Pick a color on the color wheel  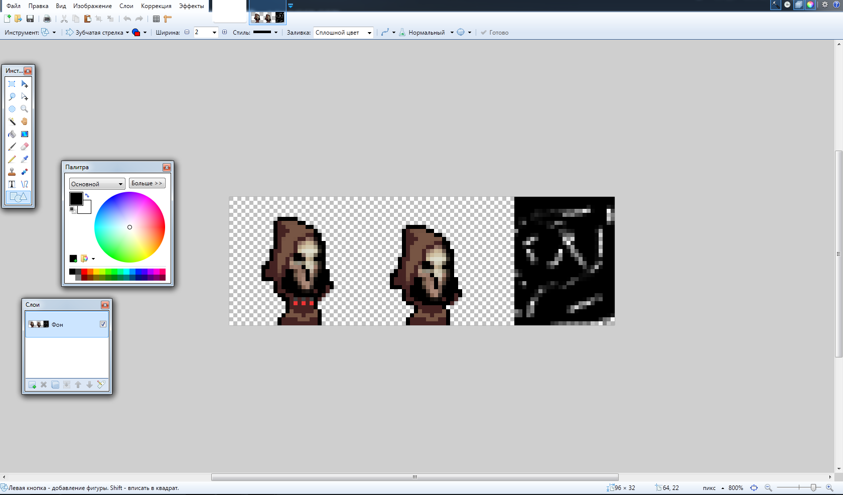[x=129, y=227]
